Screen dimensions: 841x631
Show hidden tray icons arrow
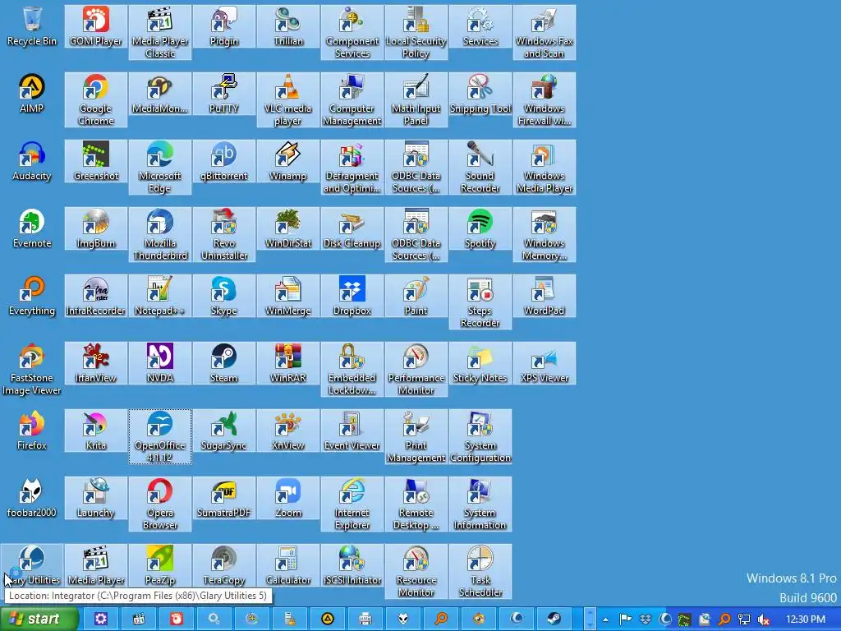(605, 619)
